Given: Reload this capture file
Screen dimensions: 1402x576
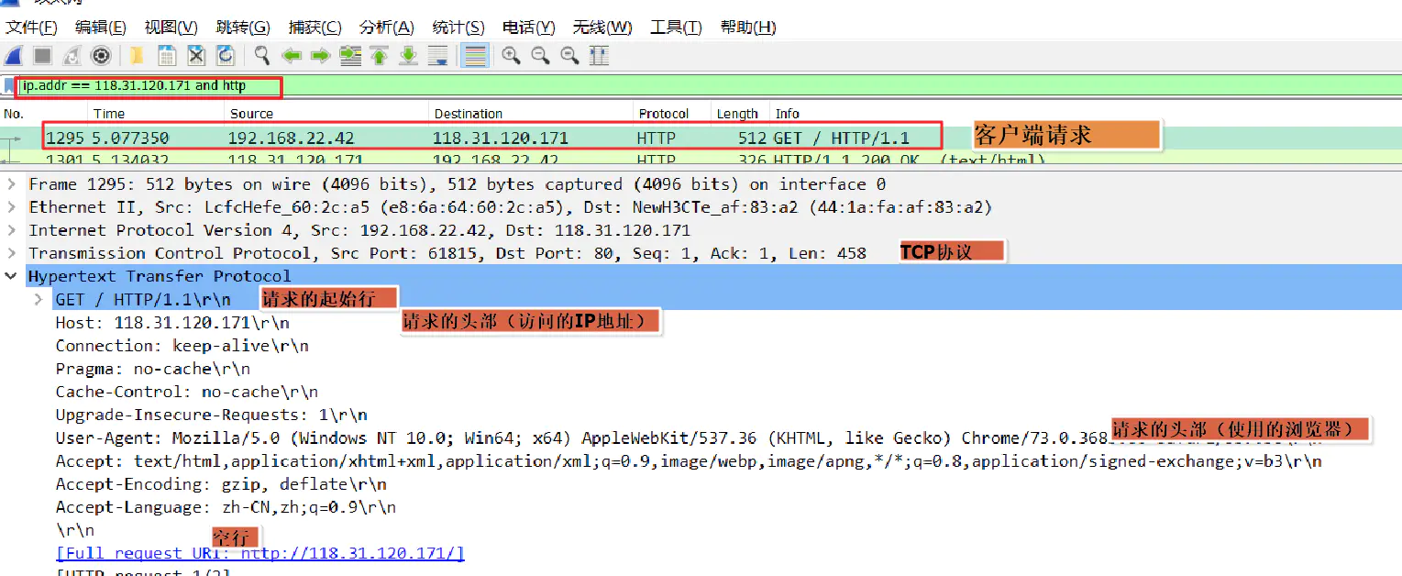Looking at the screenshot, I should 226,56.
